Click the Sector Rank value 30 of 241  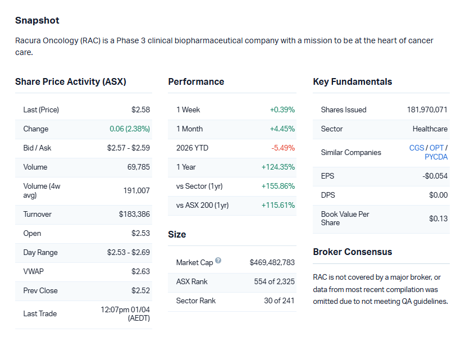pos(279,300)
